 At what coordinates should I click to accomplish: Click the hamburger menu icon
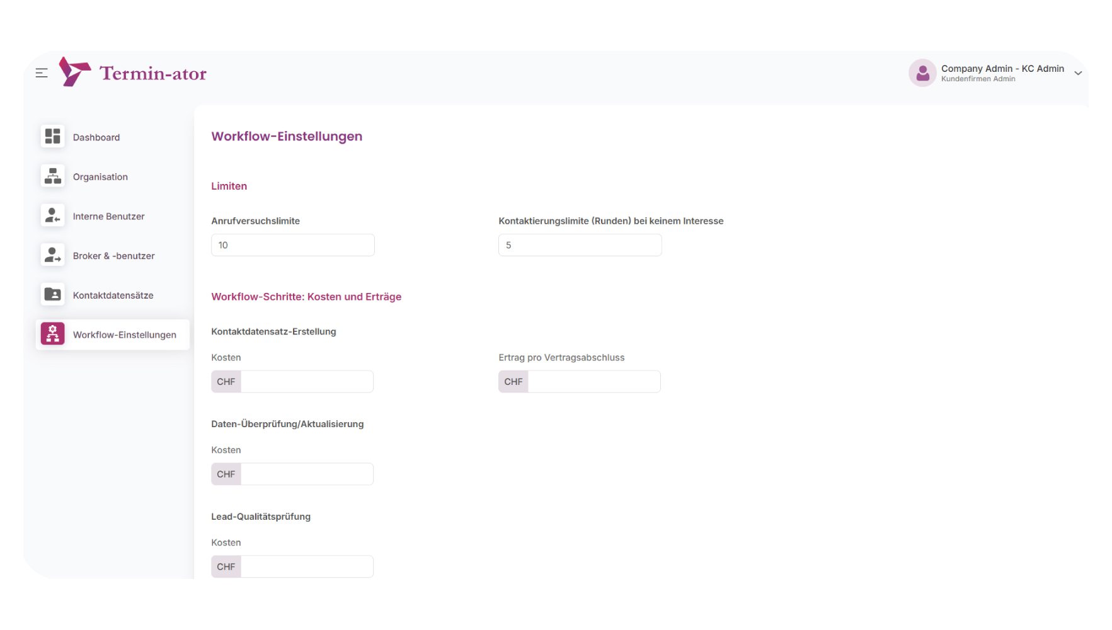(x=42, y=73)
